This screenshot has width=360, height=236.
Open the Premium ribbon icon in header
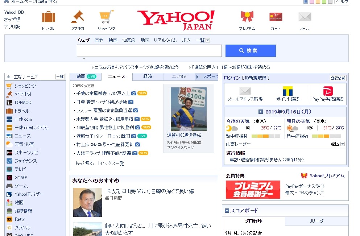pos(247,17)
